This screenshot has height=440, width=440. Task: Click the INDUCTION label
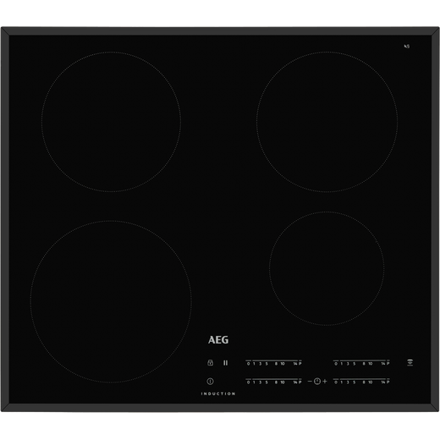[218, 393]
